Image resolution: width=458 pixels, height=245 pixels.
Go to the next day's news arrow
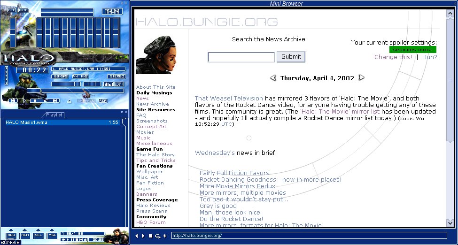(x=361, y=77)
